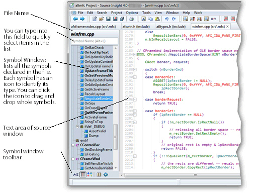This screenshot has width=271, height=196.
Task: Click the Search icon next to Redo
Action: pyautogui.click(x=186, y=19)
